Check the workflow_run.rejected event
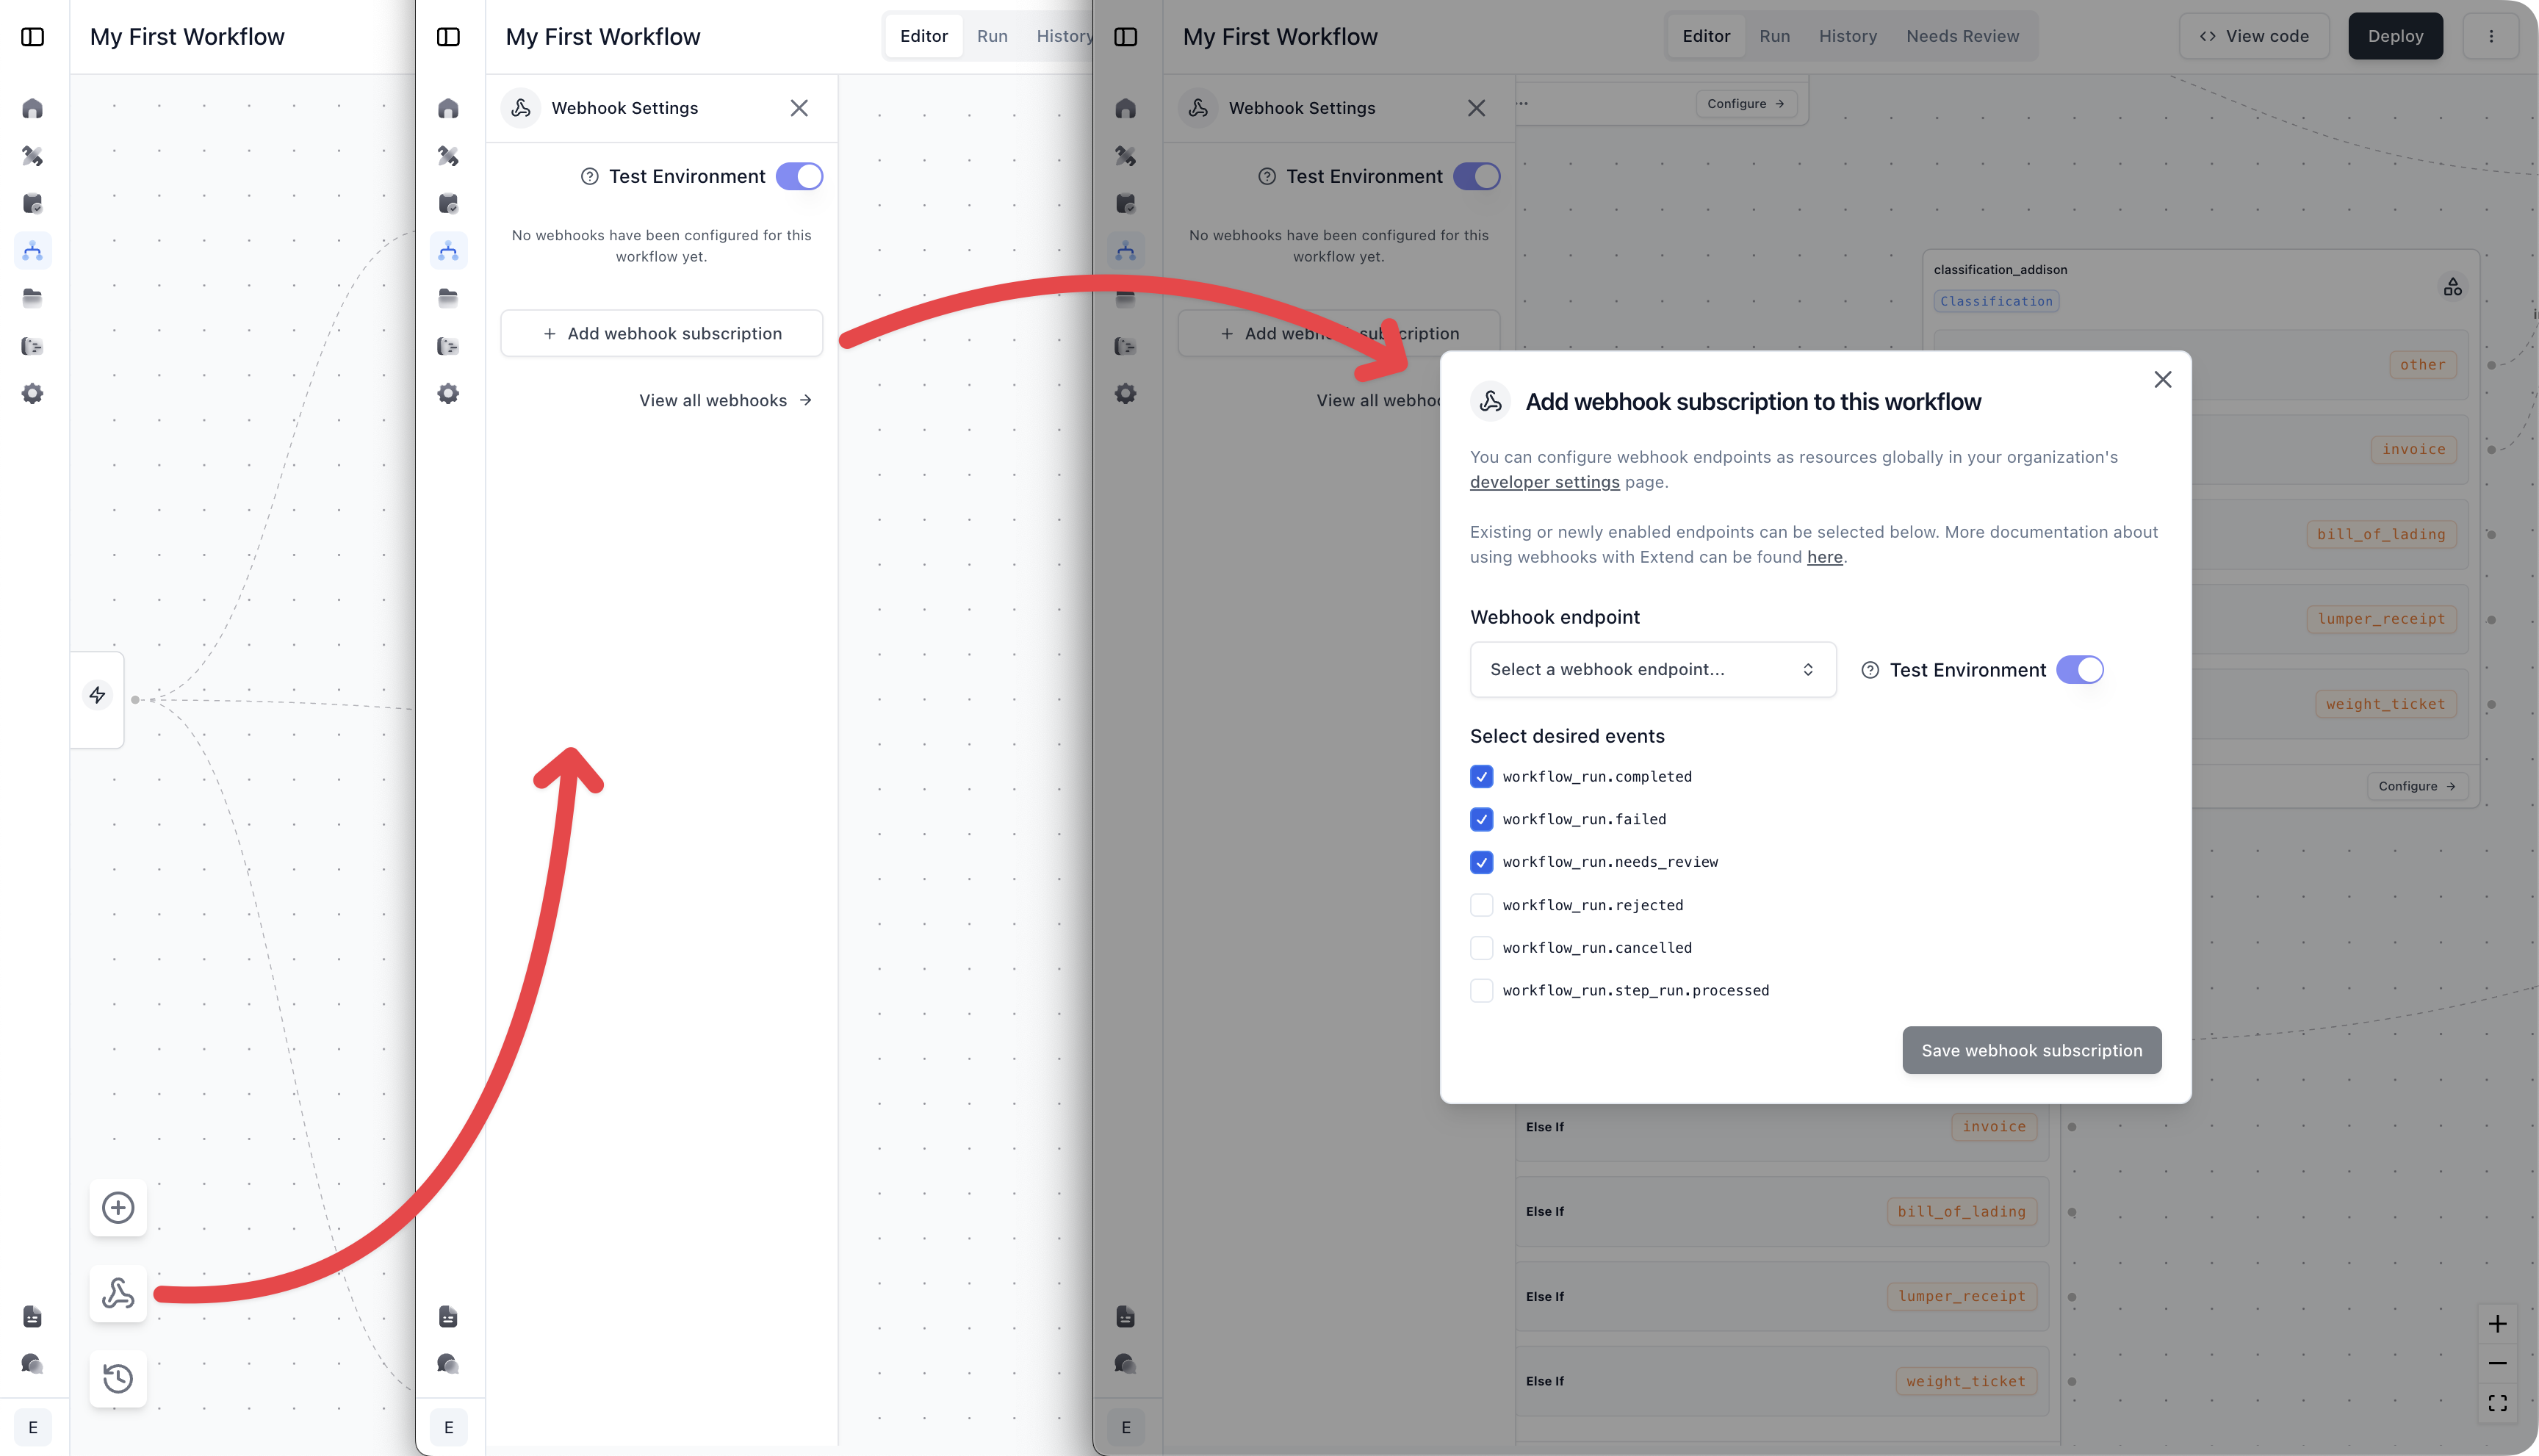The height and width of the screenshot is (1456, 2539). pos(1482,905)
